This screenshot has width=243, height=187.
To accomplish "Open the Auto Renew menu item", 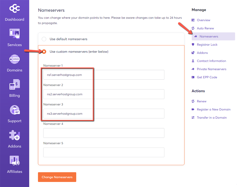I will coord(205,28).
